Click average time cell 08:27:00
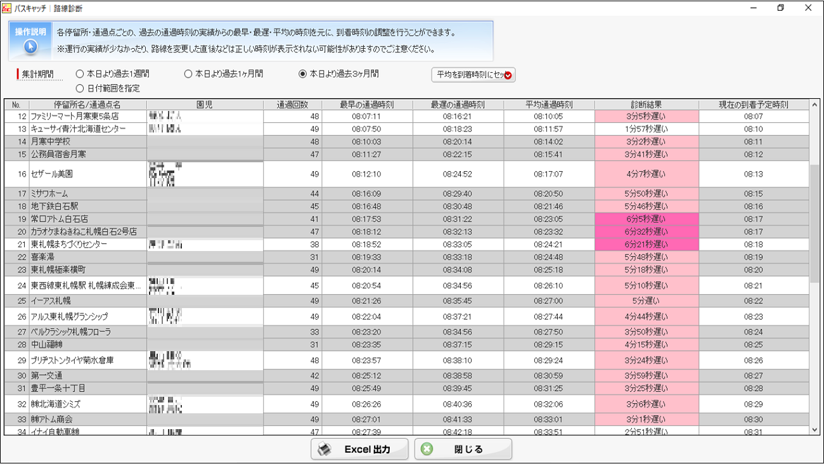 click(549, 301)
